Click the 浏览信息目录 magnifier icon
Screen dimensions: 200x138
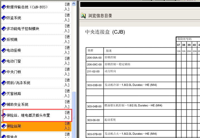tap(83, 16)
